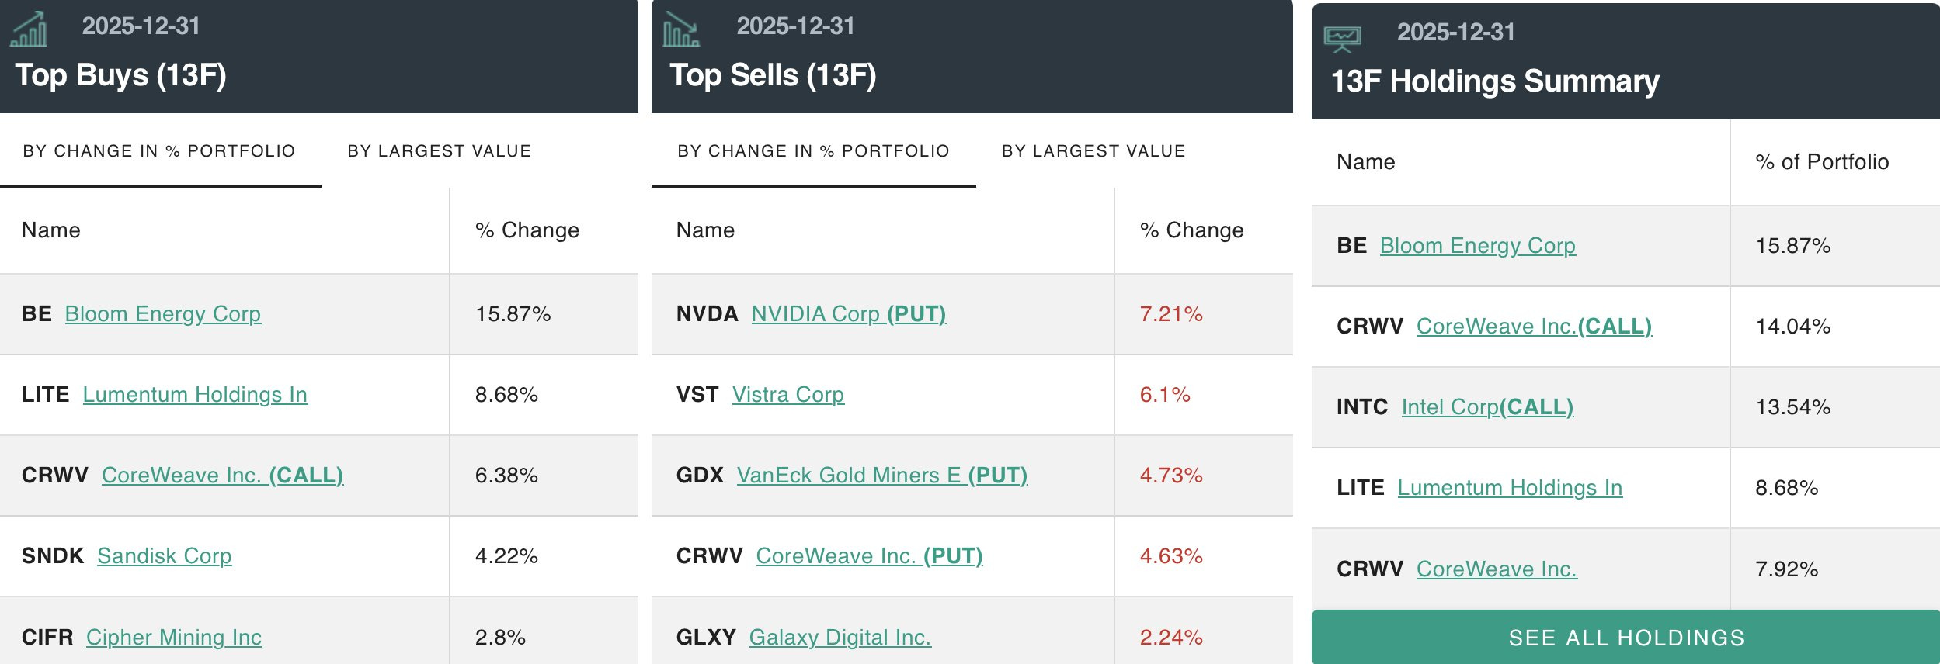Switch Top Buys to By Largest Value tab
This screenshot has width=1940, height=664.
(440, 150)
